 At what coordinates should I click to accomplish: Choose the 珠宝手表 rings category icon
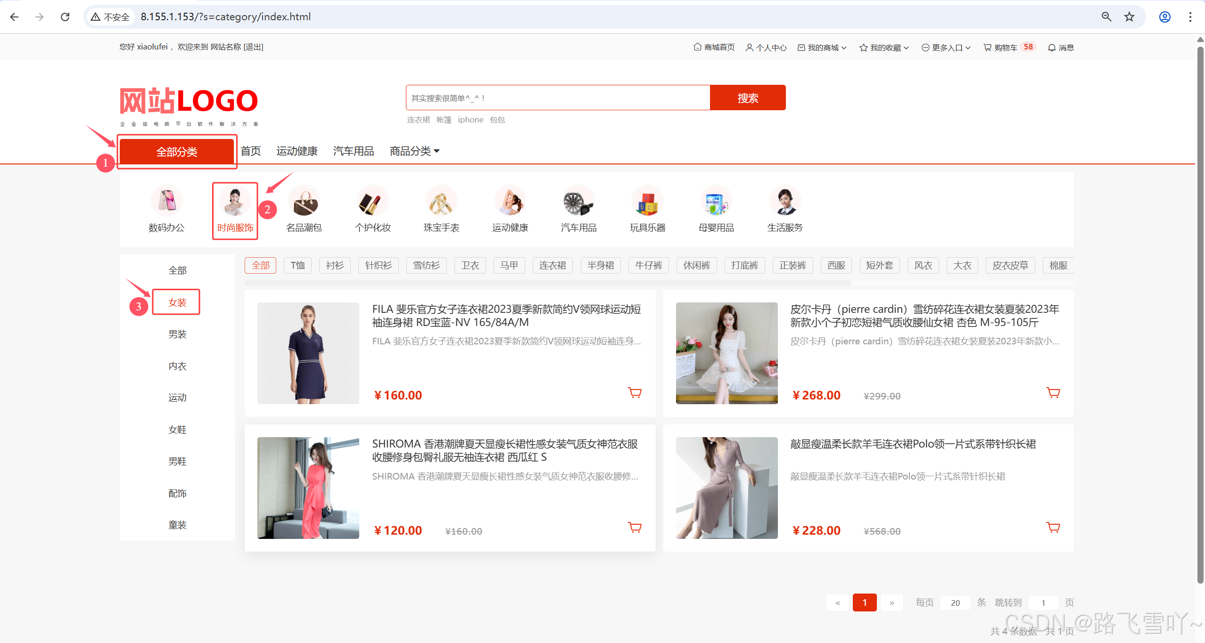[441, 201]
